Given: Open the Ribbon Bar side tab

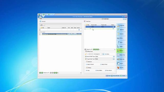Looking at the screenshot, I should 121,59.
